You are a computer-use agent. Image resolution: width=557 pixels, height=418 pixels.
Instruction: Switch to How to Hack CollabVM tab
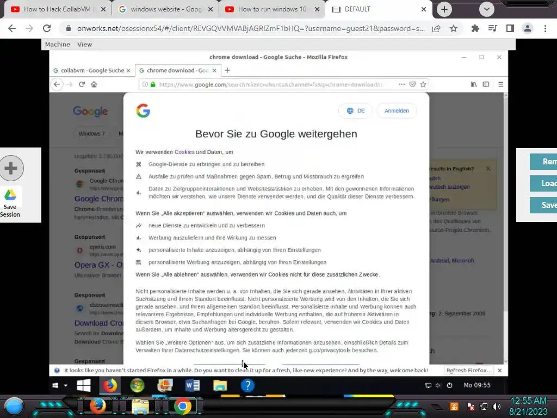click(x=57, y=9)
